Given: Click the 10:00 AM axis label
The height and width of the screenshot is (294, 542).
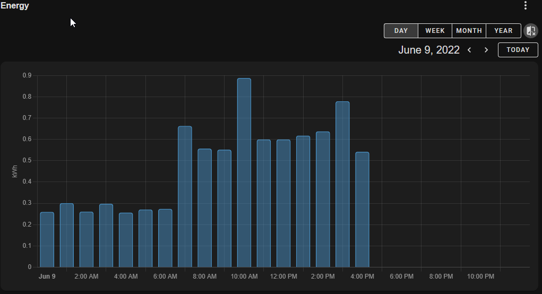Looking at the screenshot, I should coord(244,276).
